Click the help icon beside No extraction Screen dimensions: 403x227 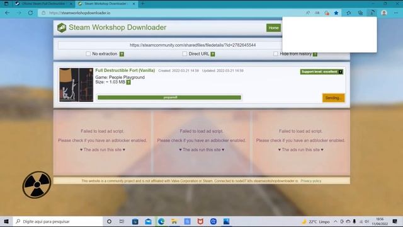pos(122,54)
